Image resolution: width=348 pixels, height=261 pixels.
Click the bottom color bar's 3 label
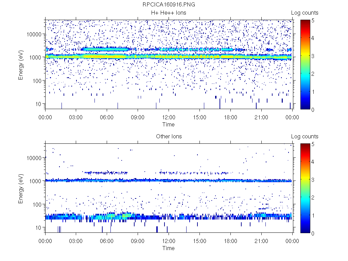click(313, 180)
